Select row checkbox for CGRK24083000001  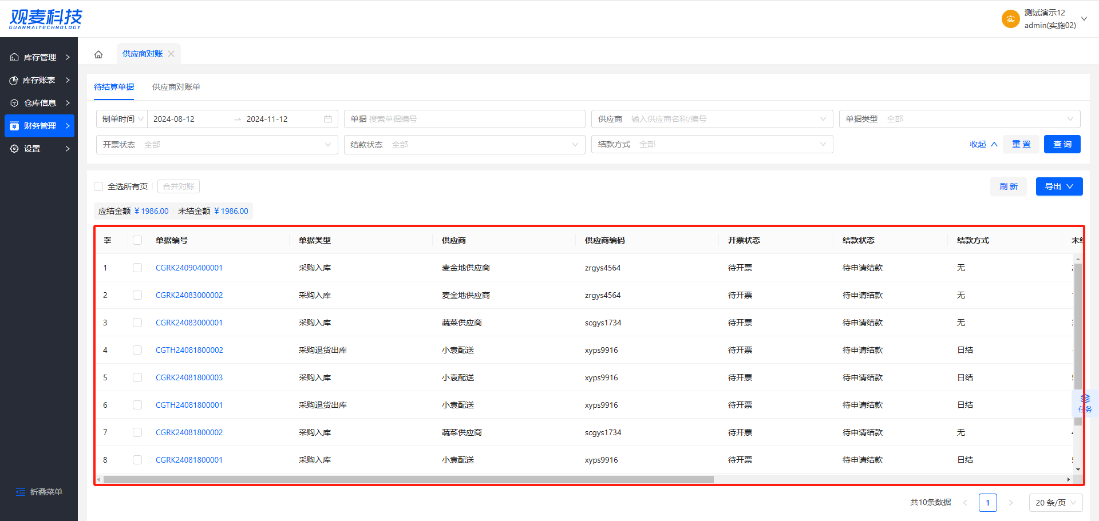(x=137, y=323)
